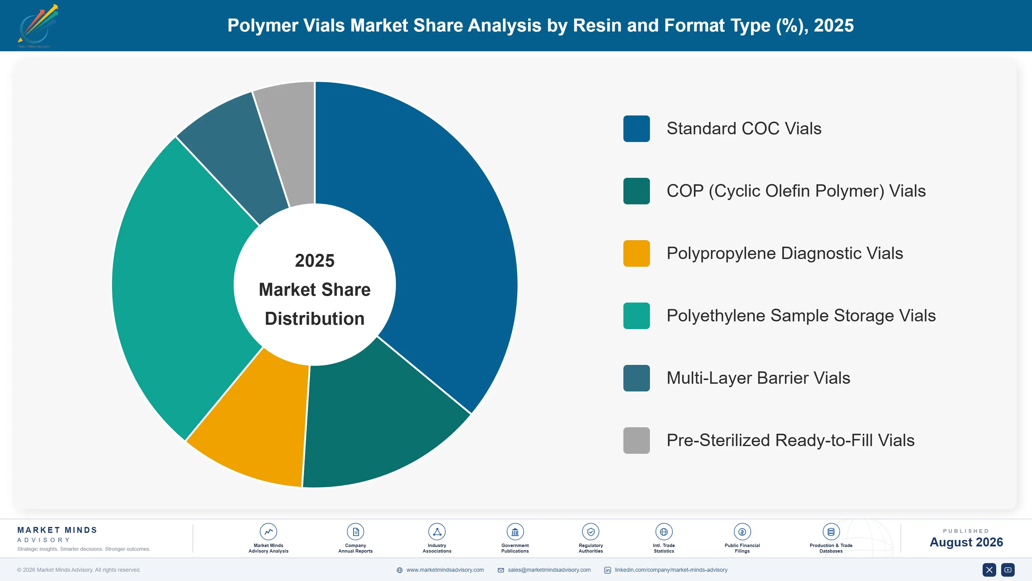Click the copyright notice in footer
Image resolution: width=1032 pixels, height=581 pixels.
(x=79, y=570)
